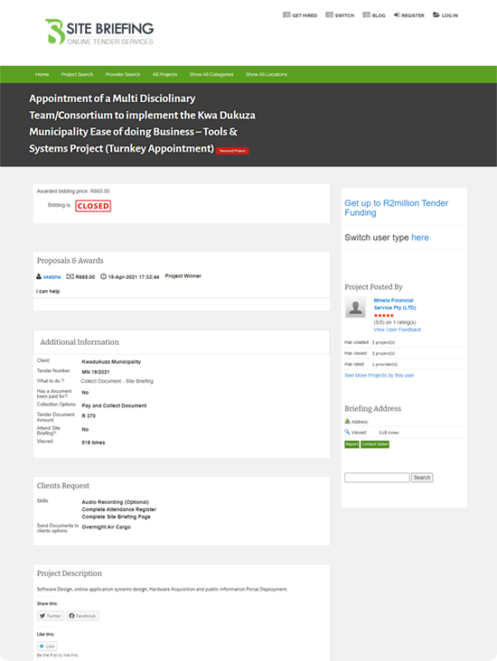Open the Project Search menu item
This screenshot has width=497, height=661.
[77, 74]
